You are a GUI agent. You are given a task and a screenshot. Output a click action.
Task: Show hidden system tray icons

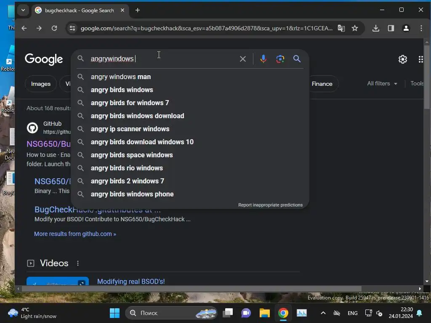[x=323, y=313]
